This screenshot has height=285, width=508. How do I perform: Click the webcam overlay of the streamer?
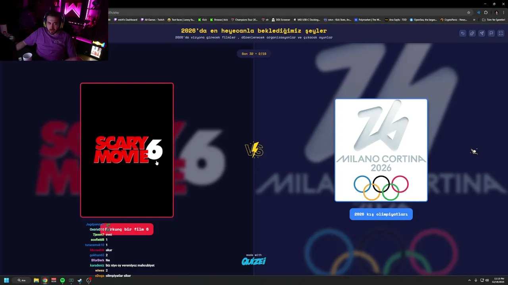(x=54, y=30)
